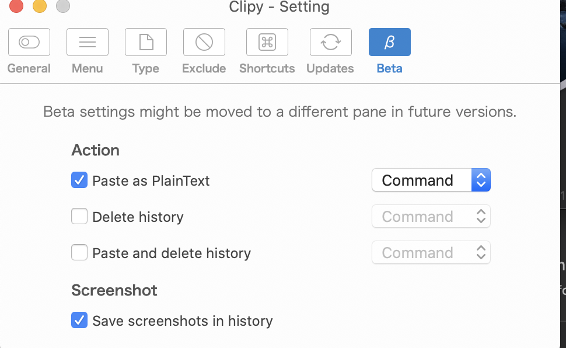Open the Delete history modifier dropdown
566x348 pixels.
(431, 217)
